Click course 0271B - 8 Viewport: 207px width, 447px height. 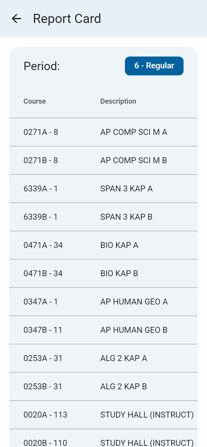tap(41, 160)
